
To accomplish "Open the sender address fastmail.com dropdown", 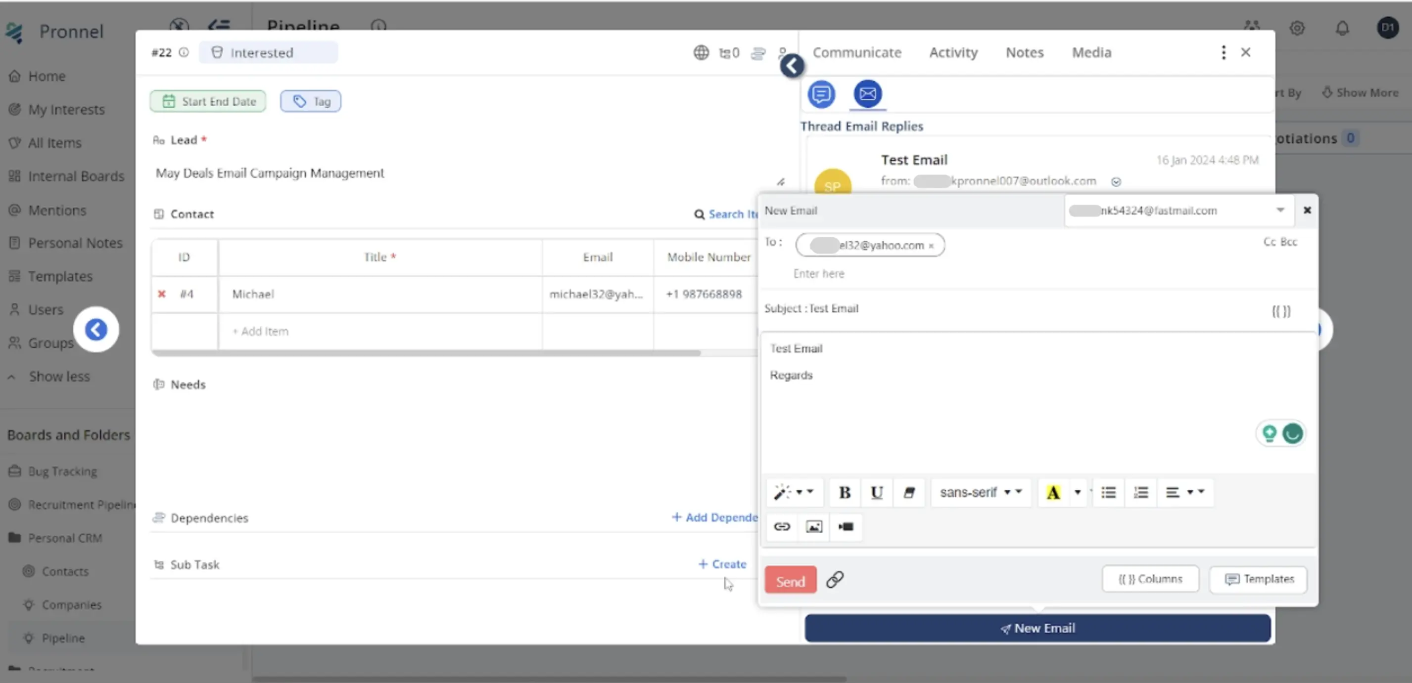I will click(x=1178, y=211).
